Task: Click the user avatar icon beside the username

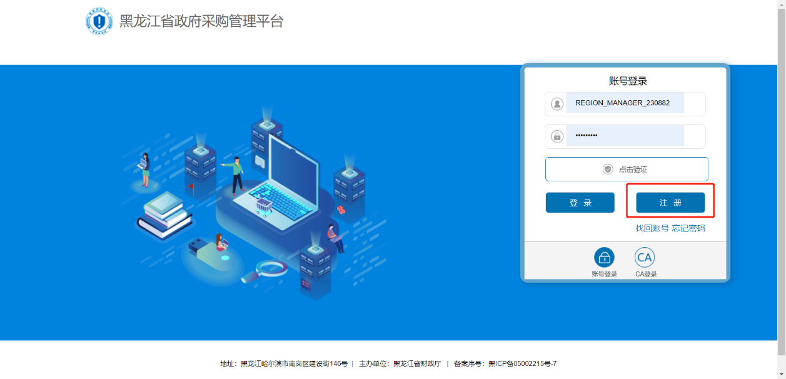Action: pyautogui.click(x=557, y=104)
